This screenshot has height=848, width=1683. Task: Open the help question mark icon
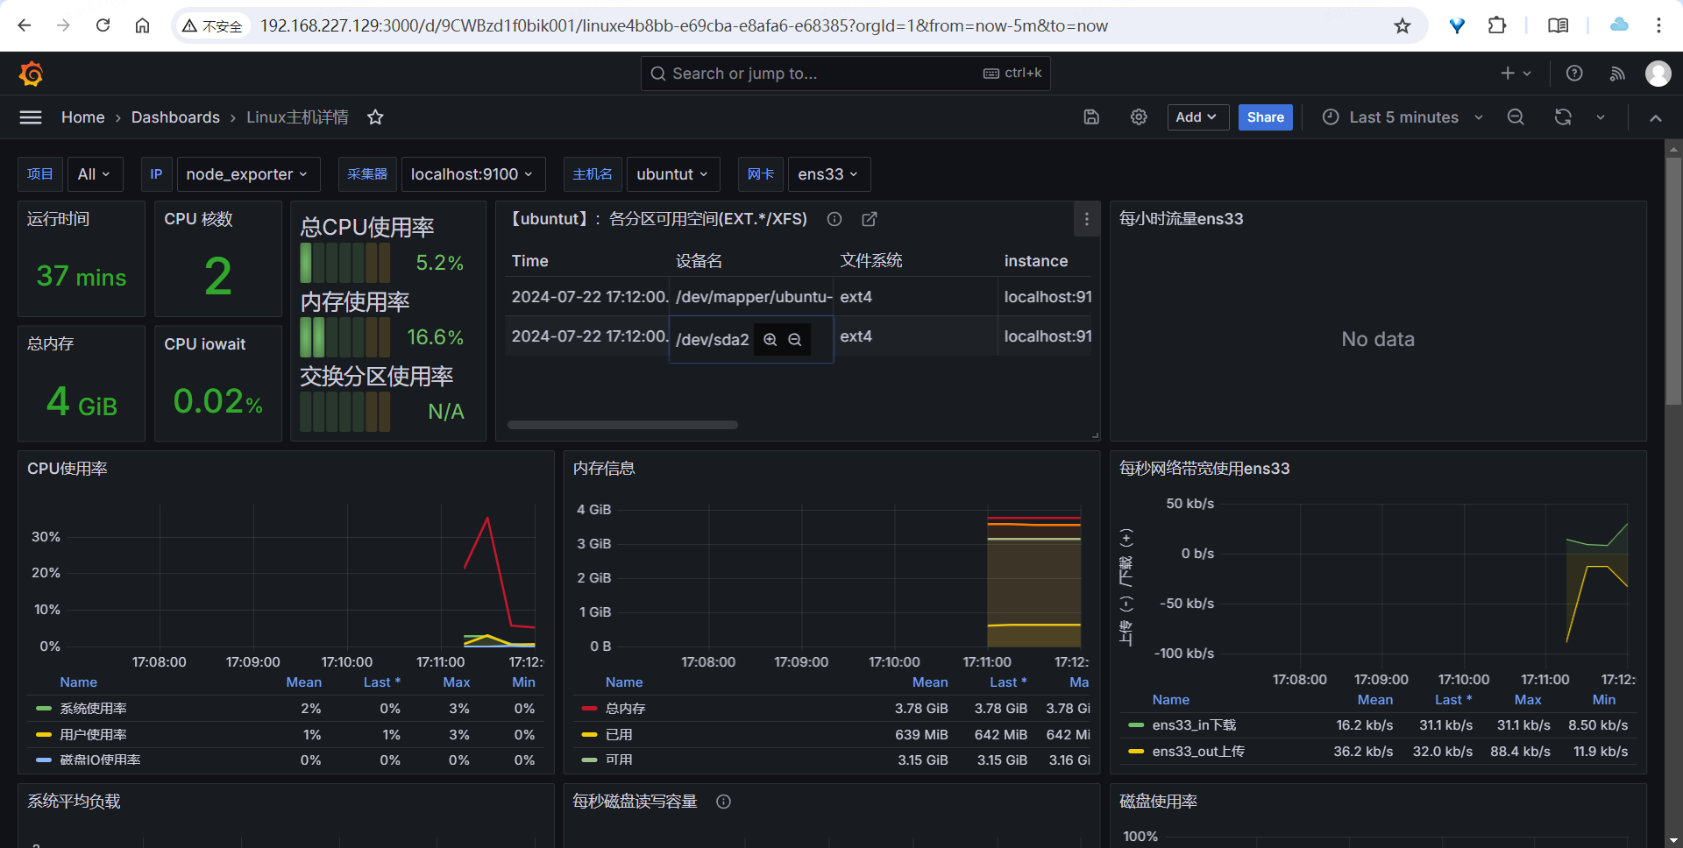[x=1574, y=74]
